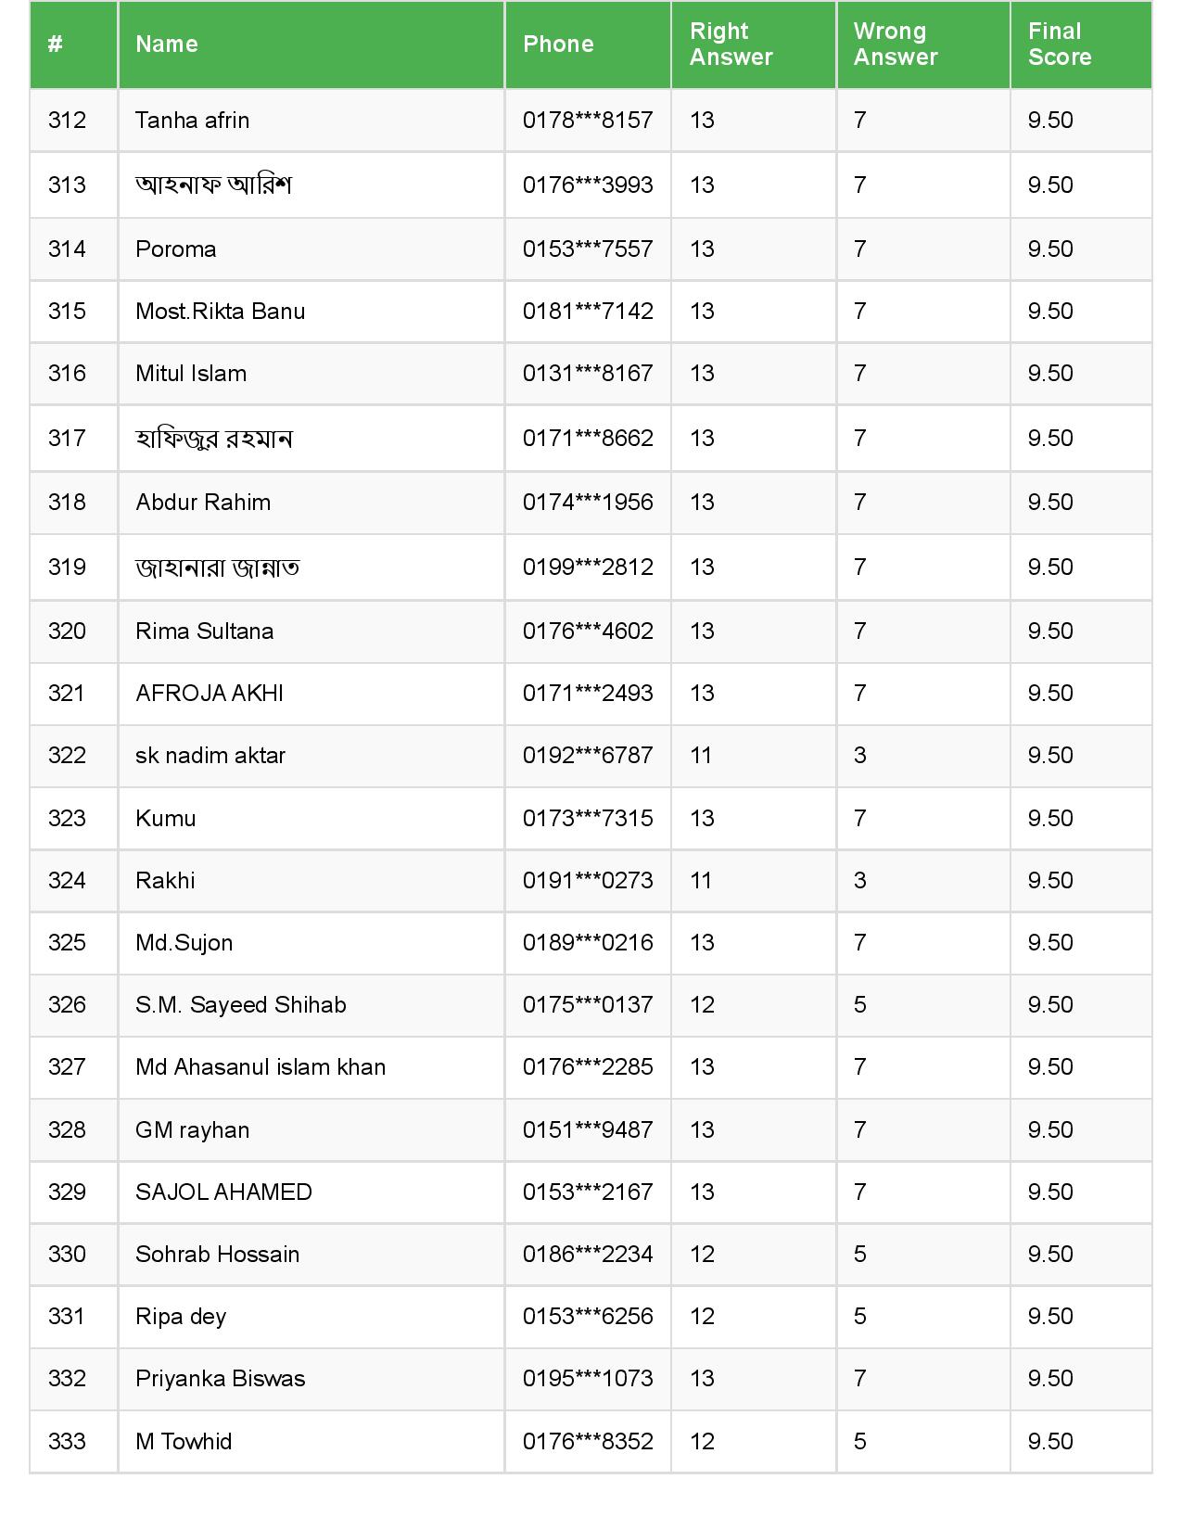
Task: Click the # column header
Action: click(x=56, y=45)
